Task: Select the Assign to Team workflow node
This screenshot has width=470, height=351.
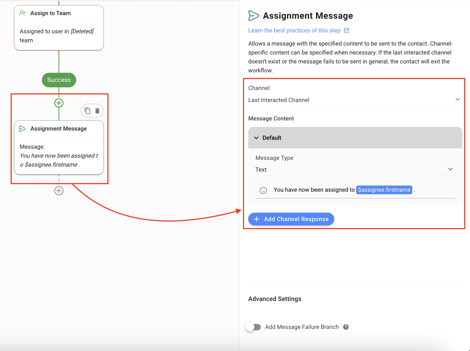Action: 59,28
